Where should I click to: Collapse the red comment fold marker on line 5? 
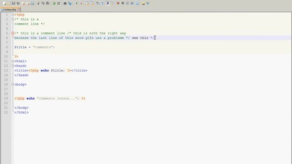[13, 33]
